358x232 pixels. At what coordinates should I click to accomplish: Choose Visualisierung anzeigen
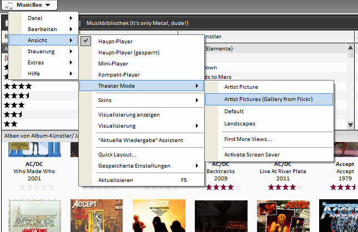pos(142,115)
